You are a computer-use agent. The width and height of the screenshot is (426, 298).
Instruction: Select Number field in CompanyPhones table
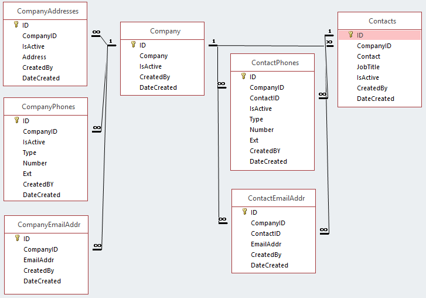[x=35, y=164]
